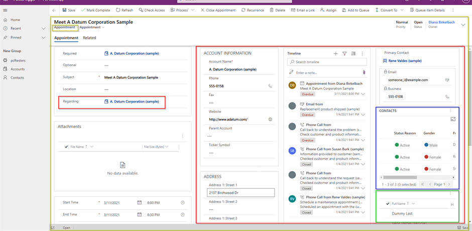Expand the Recent section
472x231 pixels.
tap(43, 28)
